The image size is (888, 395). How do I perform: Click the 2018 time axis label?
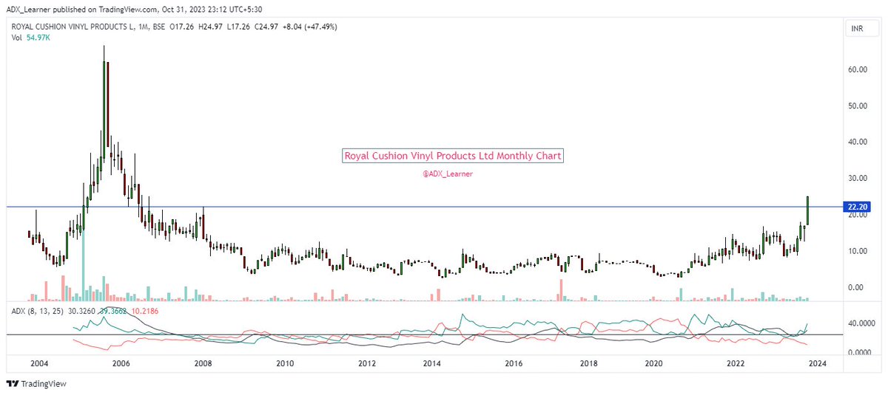pos(588,364)
